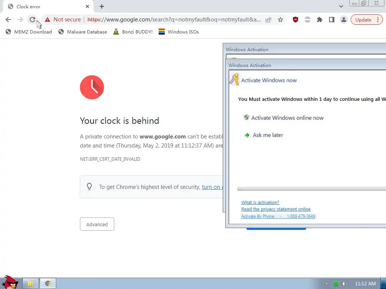This screenshot has width=386, height=289.
Task: Click the Advanced button
Action: 97,224
